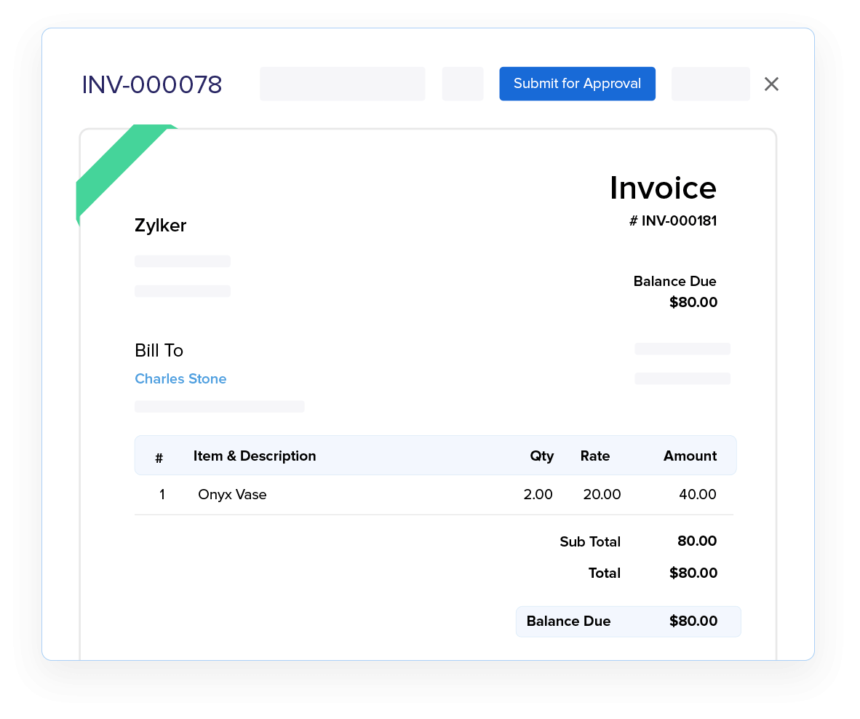Click the row number 1 in the table

pyautogui.click(x=162, y=494)
